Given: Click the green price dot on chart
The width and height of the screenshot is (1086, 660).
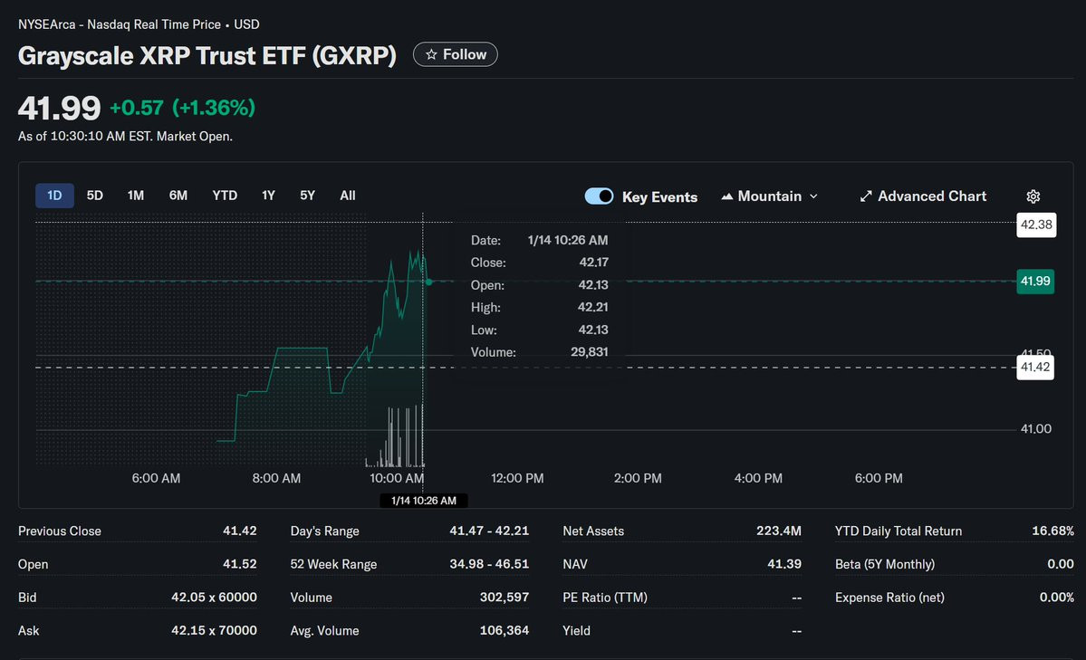Looking at the screenshot, I should pos(429,282).
